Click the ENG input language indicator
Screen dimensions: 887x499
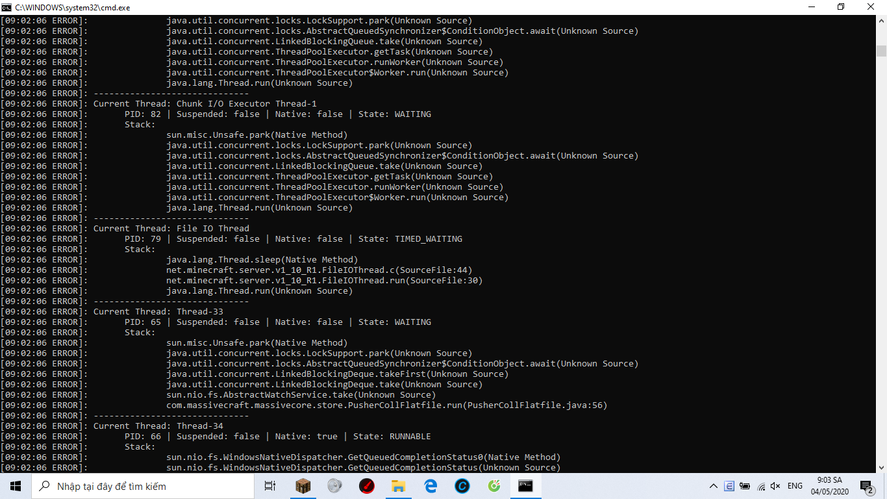795,486
